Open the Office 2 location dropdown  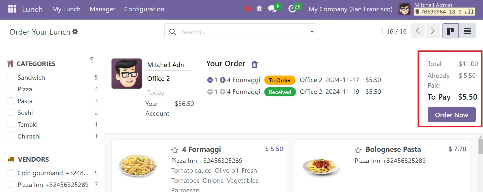[168, 79]
